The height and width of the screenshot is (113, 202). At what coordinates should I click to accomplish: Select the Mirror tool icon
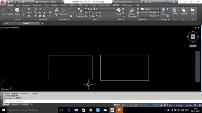click(40, 13)
